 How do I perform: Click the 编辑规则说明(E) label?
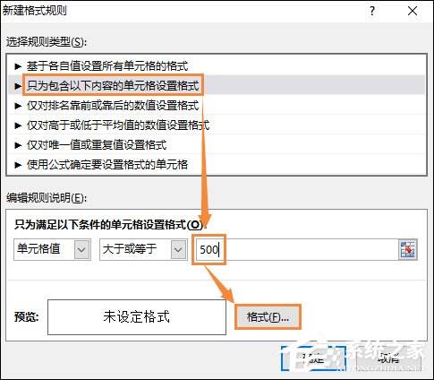[47, 198]
